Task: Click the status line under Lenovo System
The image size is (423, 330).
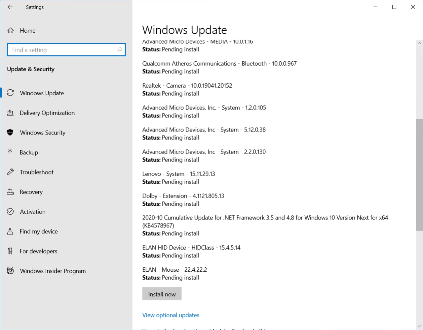Action: click(171, 182)
